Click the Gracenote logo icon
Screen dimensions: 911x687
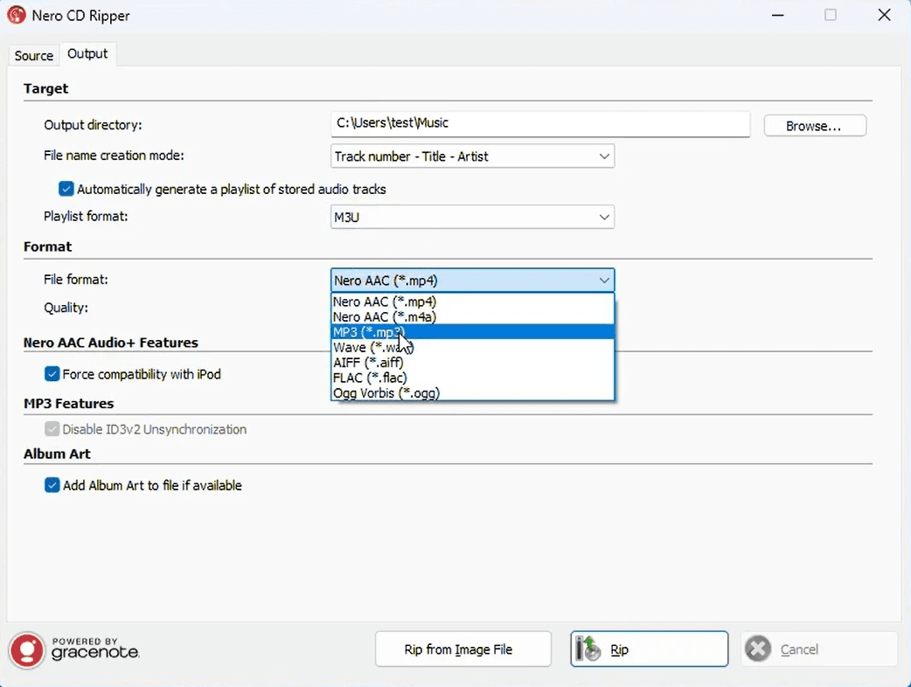27,649
